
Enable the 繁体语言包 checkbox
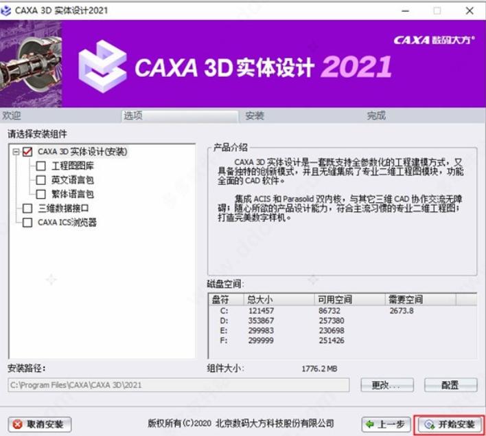(x=41, y=195)
